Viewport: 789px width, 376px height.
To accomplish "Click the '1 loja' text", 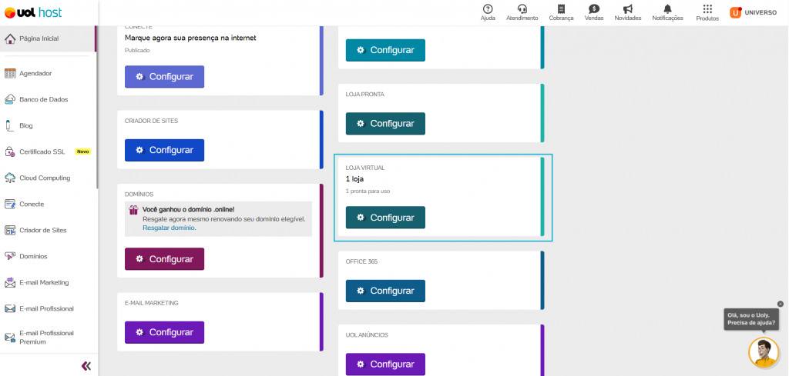I will 354,178.
